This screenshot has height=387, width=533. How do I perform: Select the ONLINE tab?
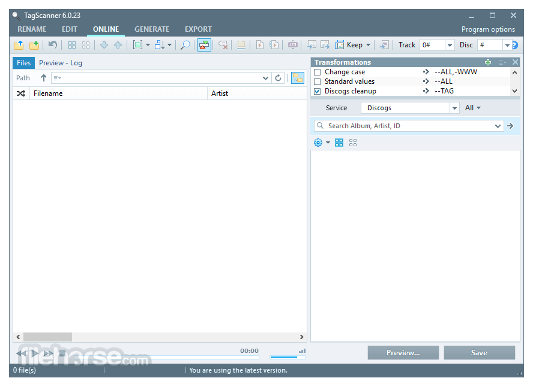point(106,29)
